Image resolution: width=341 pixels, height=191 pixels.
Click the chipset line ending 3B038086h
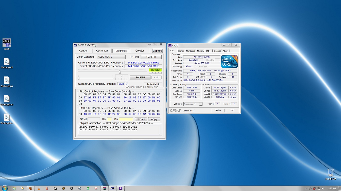[108, 127]
